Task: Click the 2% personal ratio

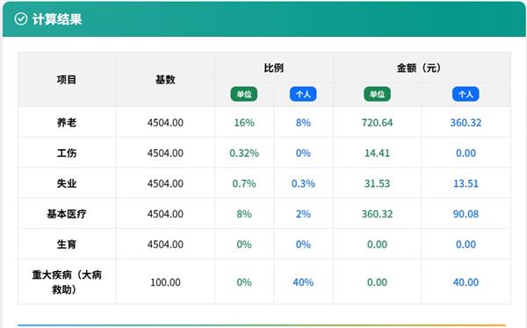Action: [303, 214]
